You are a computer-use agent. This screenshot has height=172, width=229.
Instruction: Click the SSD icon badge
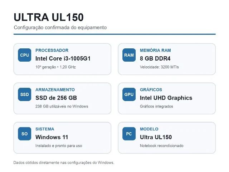pos(25,94)
